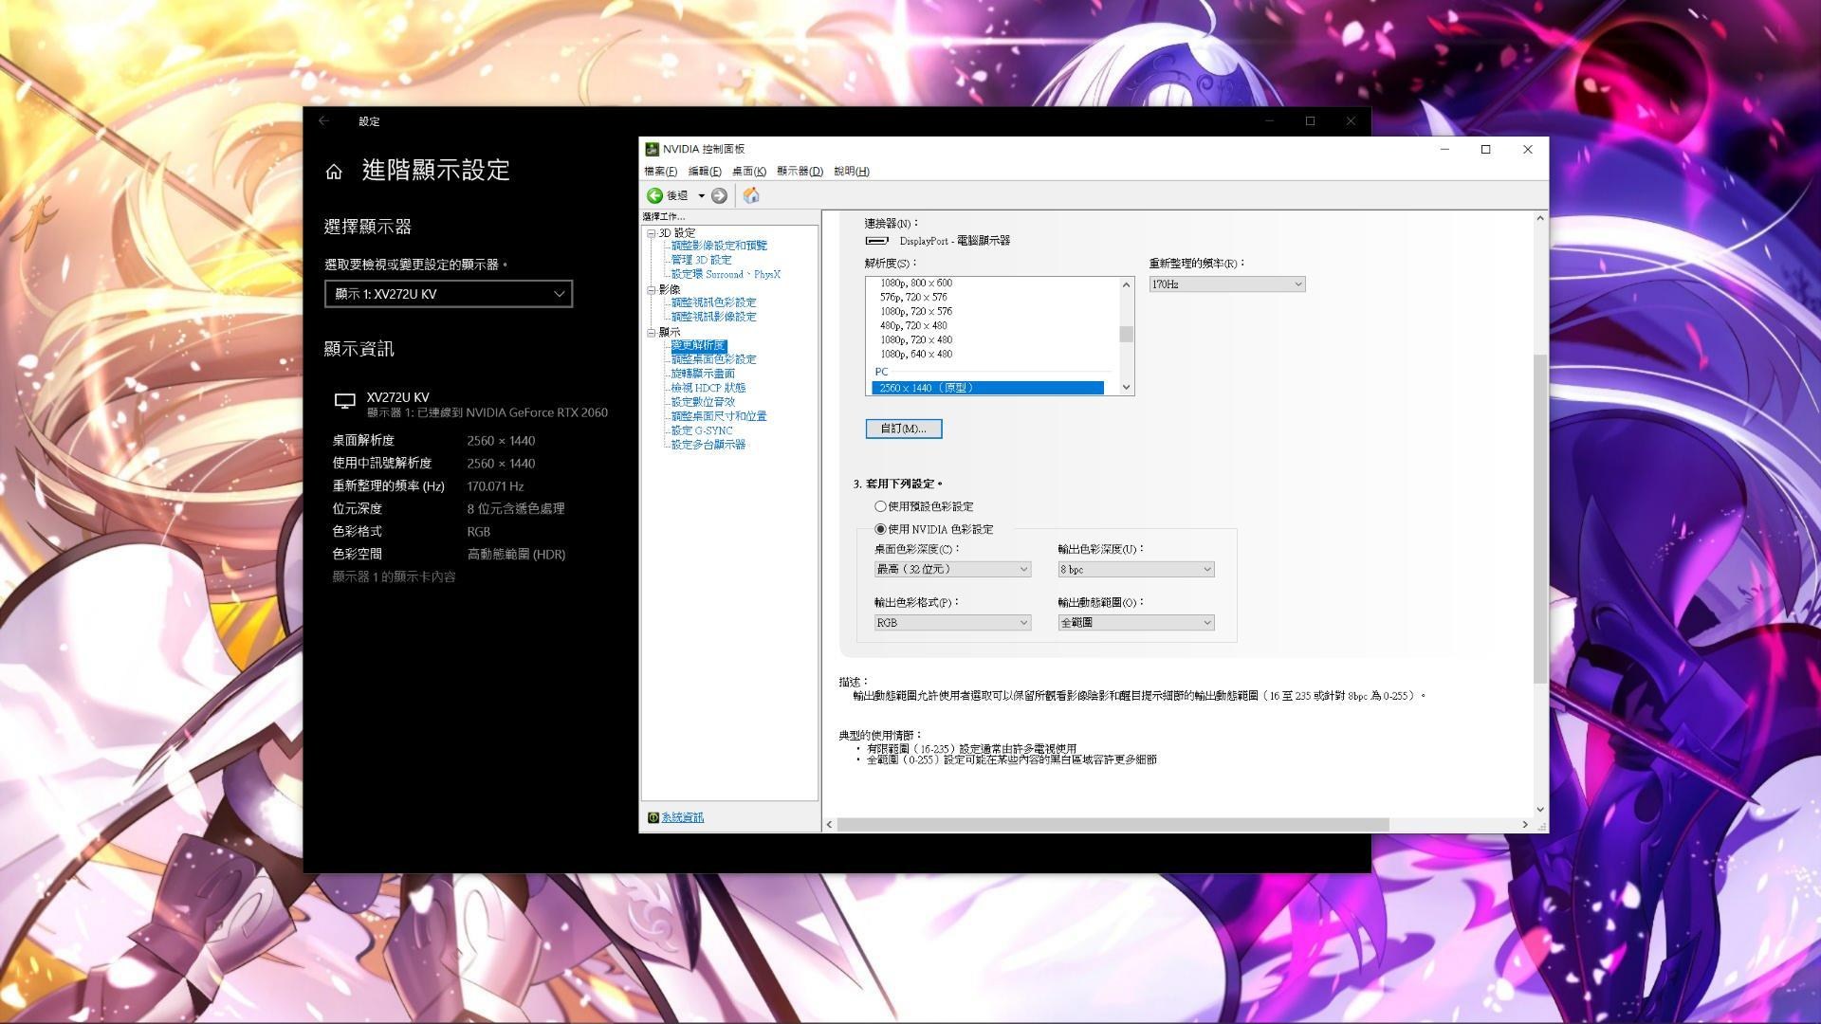Click NVIDIA panel horizontal scrollbar thumb
This screenshot has width=1821, height=1024.
1113,825
